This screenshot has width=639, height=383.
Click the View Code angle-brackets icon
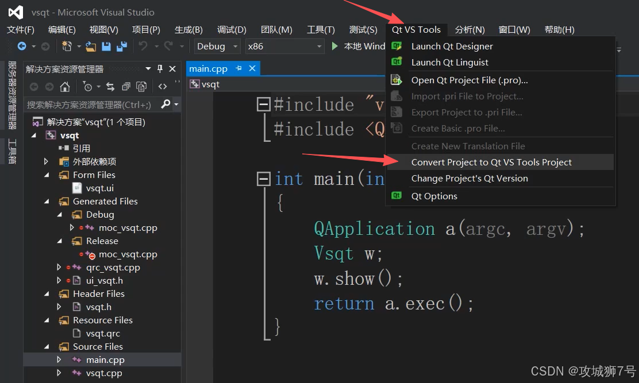coord(163,87)
